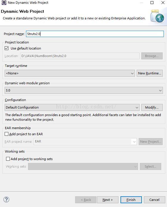Screen dimensions: 167x207
Task: Click the Location path field
Action: pos(80,56)
